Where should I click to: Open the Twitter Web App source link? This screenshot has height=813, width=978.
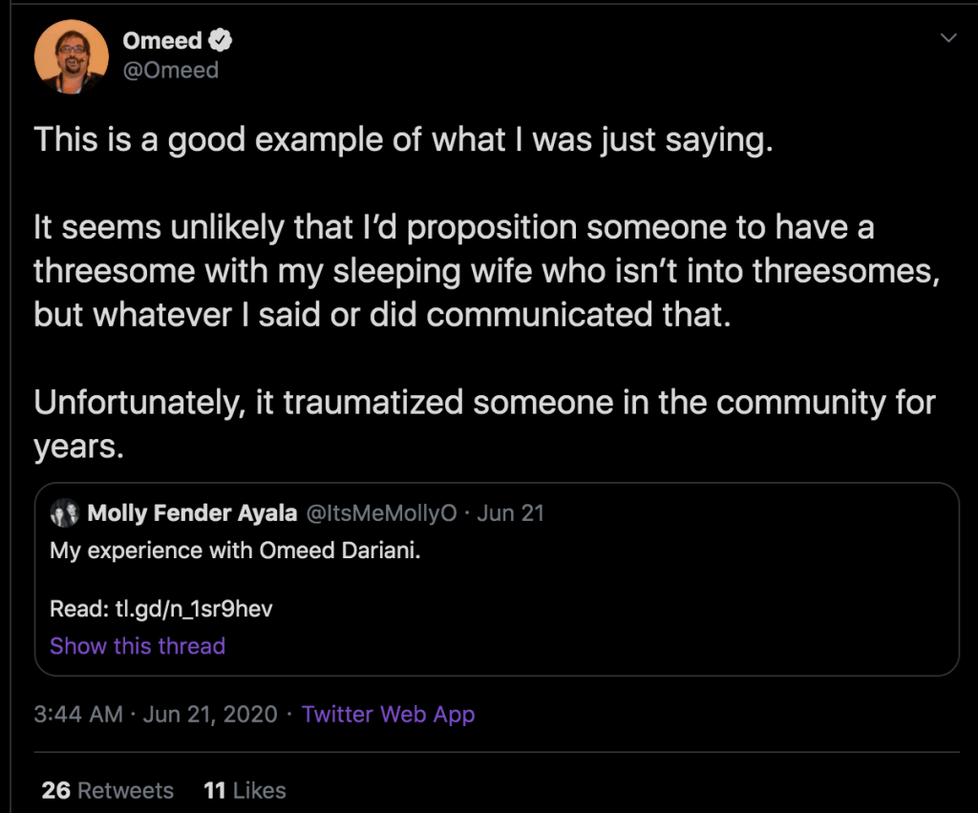[x=388, y=714]
